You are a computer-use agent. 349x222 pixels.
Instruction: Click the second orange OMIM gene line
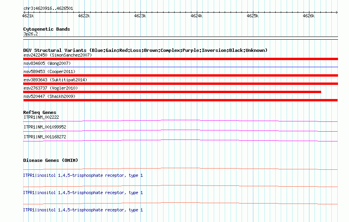tap(180, 186)
